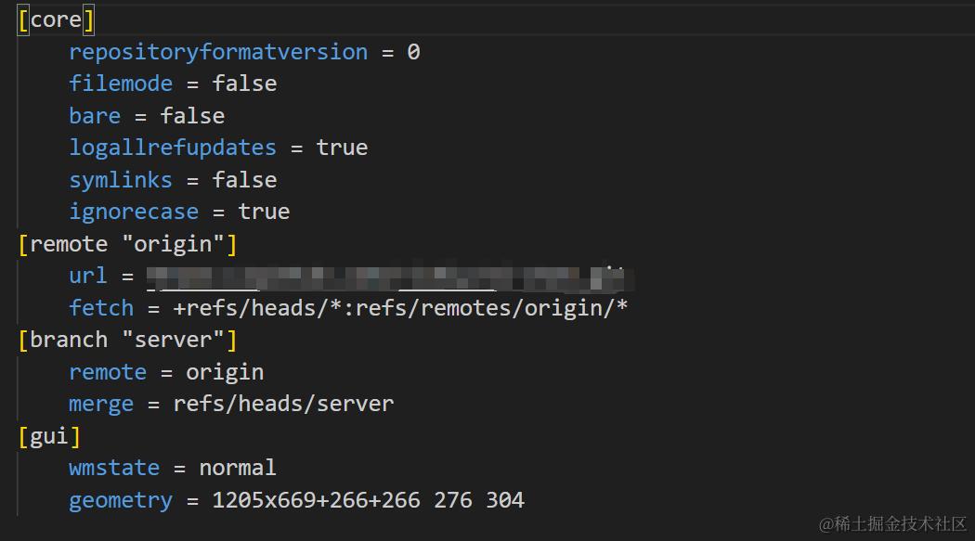Click the [core] section header
This screenshot has width=975, height=541.
point(56,19)
